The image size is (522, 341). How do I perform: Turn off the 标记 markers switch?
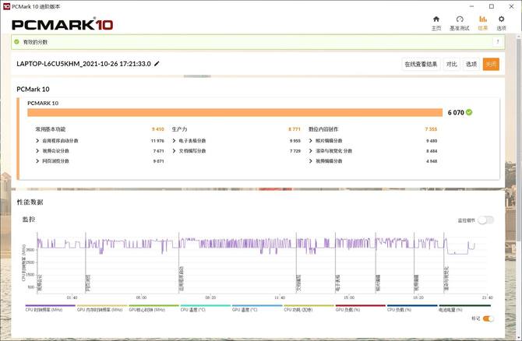488,318
